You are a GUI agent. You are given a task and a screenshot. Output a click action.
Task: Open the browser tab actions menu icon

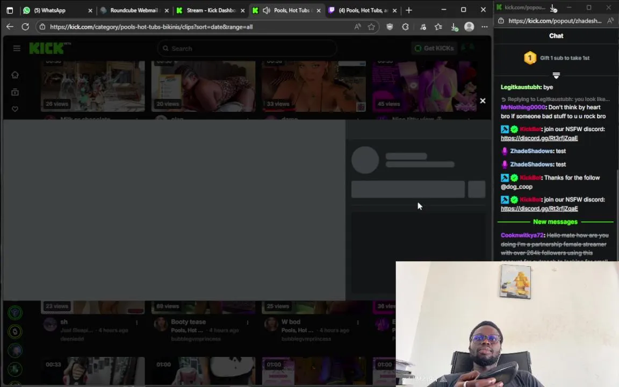coord(10,10)
